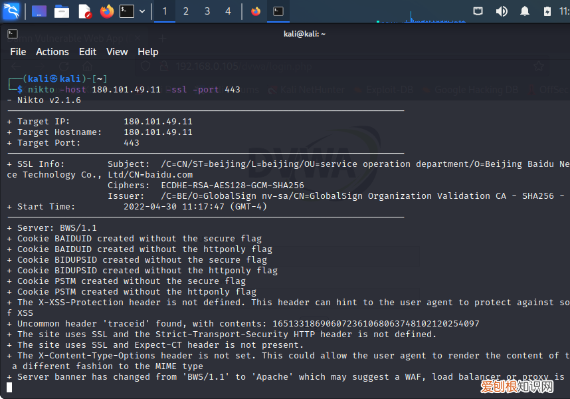This screenshot has height=399, width=570.
Task: Open the Kali applications menu
Action: click(x=12, y=11)
